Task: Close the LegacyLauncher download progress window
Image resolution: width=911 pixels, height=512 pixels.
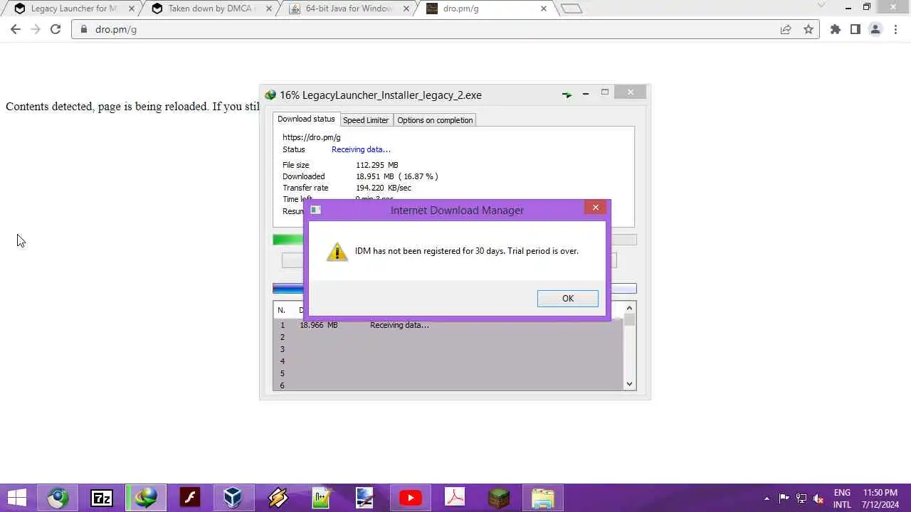Action: (631, 92)
